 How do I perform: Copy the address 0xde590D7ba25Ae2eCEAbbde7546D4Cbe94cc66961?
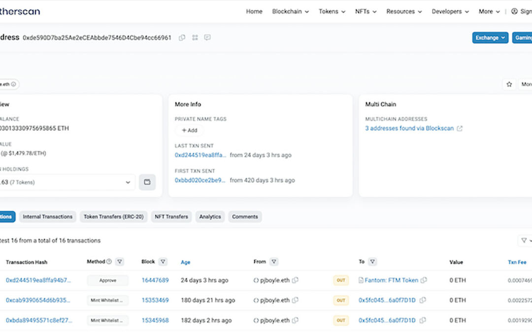(x=182, y=37)
